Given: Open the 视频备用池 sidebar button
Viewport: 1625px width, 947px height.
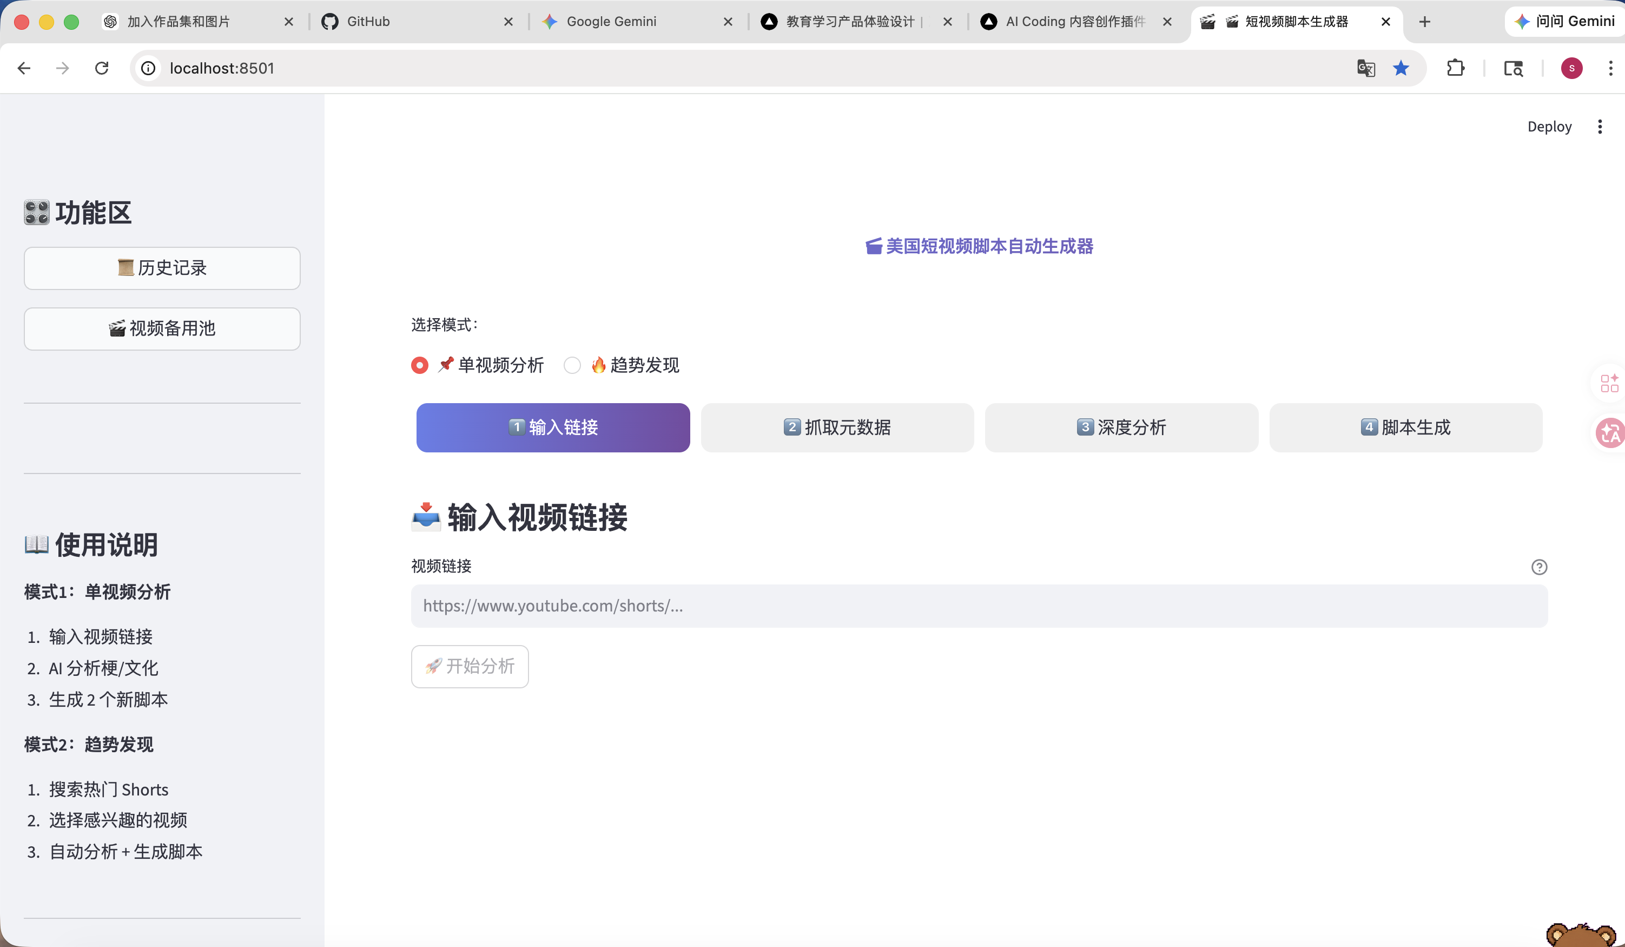Looking at the screenshot, I should [x=162, y=329].
